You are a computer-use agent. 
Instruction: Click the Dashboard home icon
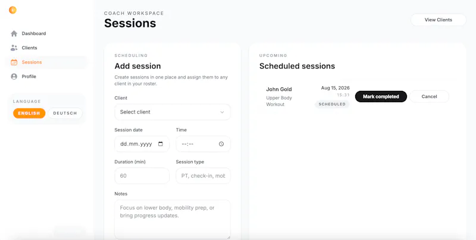14,34
